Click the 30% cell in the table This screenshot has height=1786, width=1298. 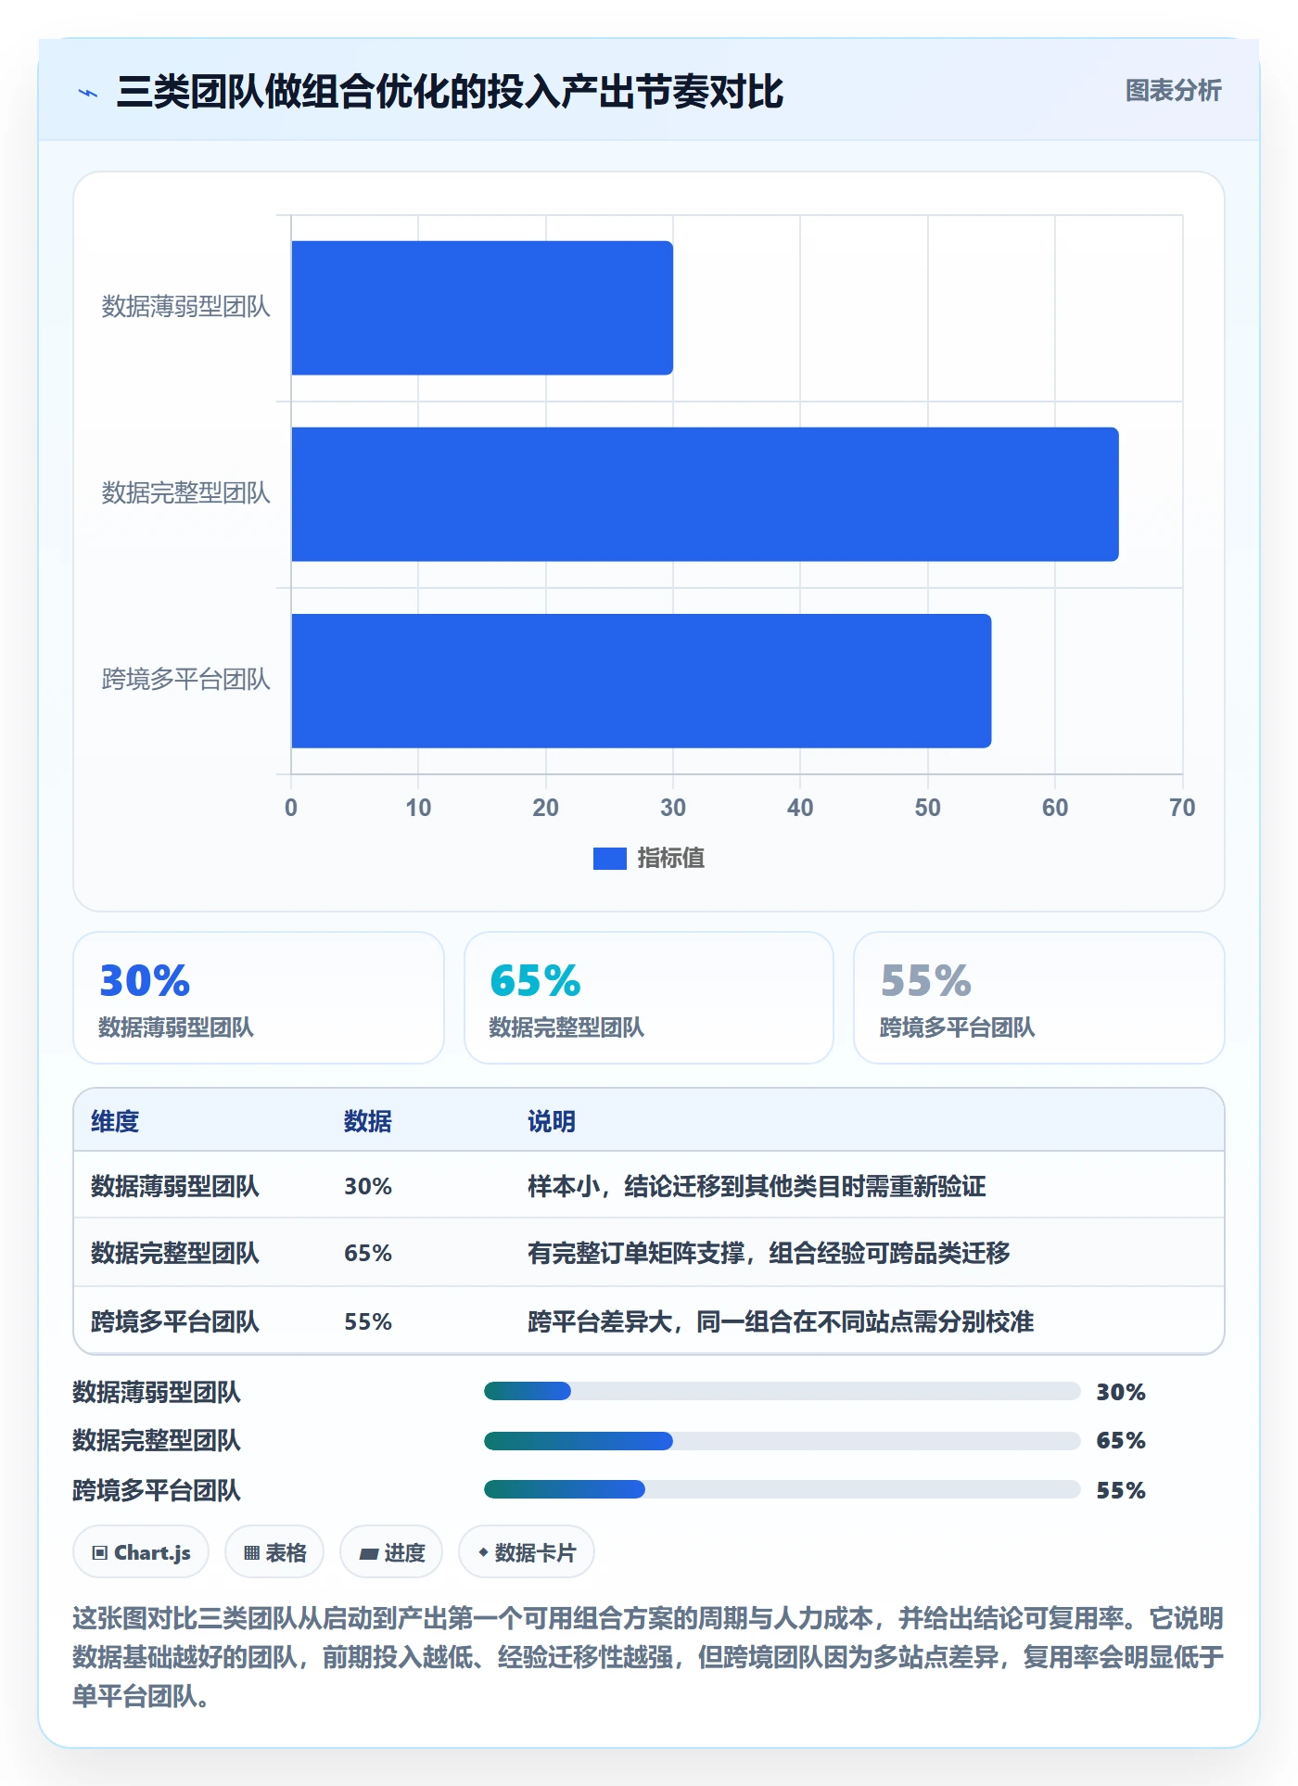368,1186
